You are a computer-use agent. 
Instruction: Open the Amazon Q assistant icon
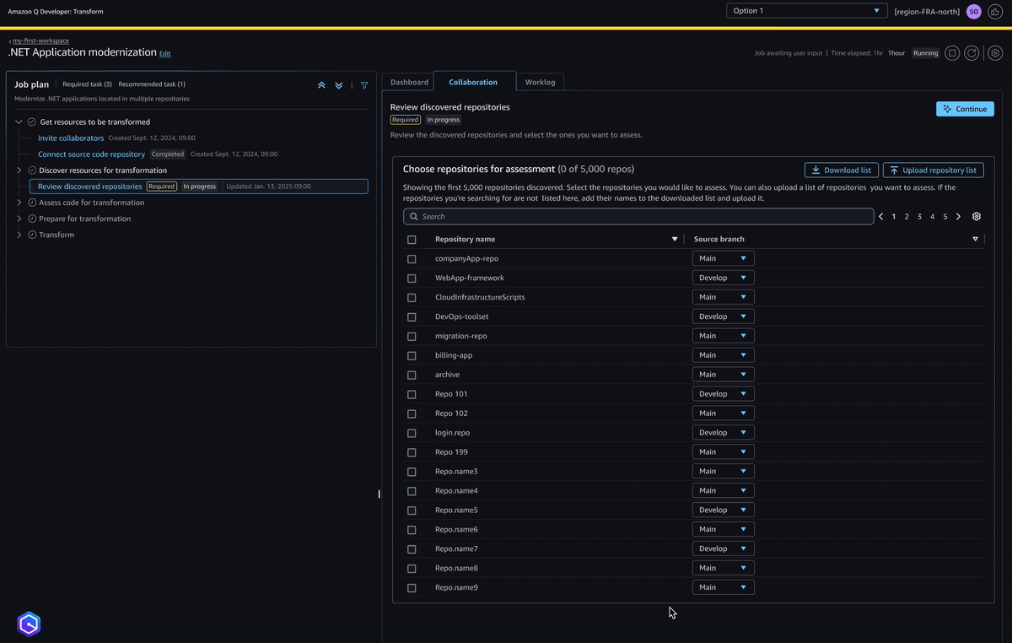click(29, 624)
